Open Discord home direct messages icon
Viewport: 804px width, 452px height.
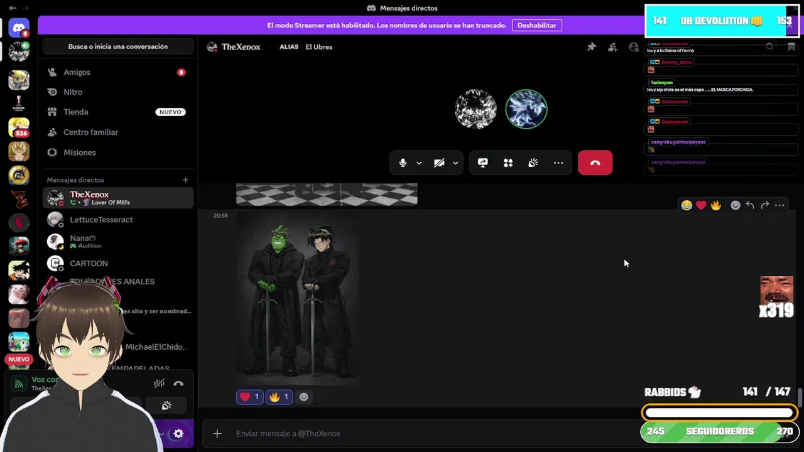tap(19, 28)
